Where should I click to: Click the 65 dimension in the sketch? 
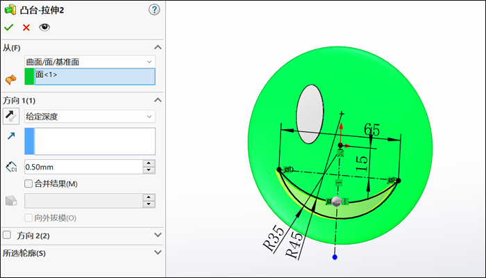371,130
